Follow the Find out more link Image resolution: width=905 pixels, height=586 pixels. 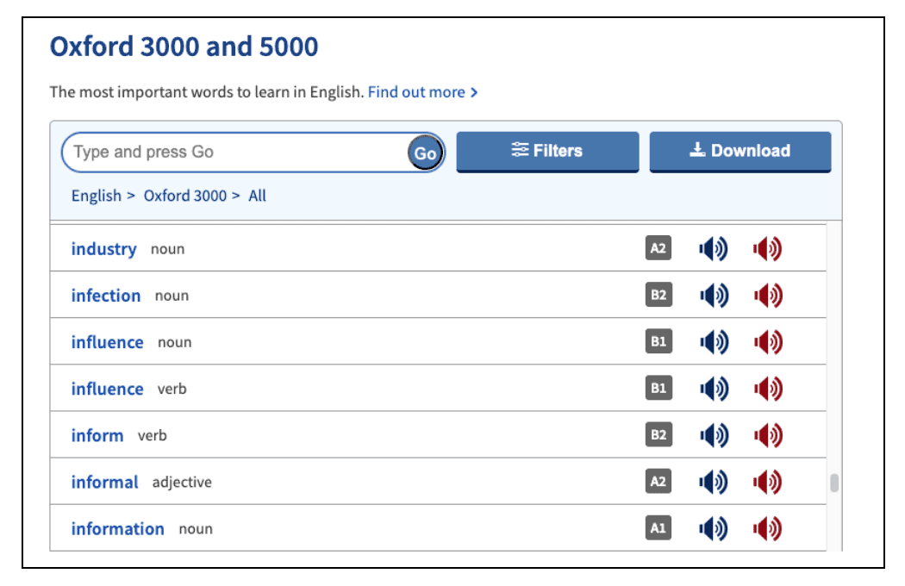click(x=422, y=92)
